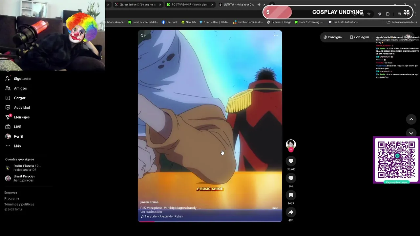Open the Generated Image bookmark

tap(279, 22)
